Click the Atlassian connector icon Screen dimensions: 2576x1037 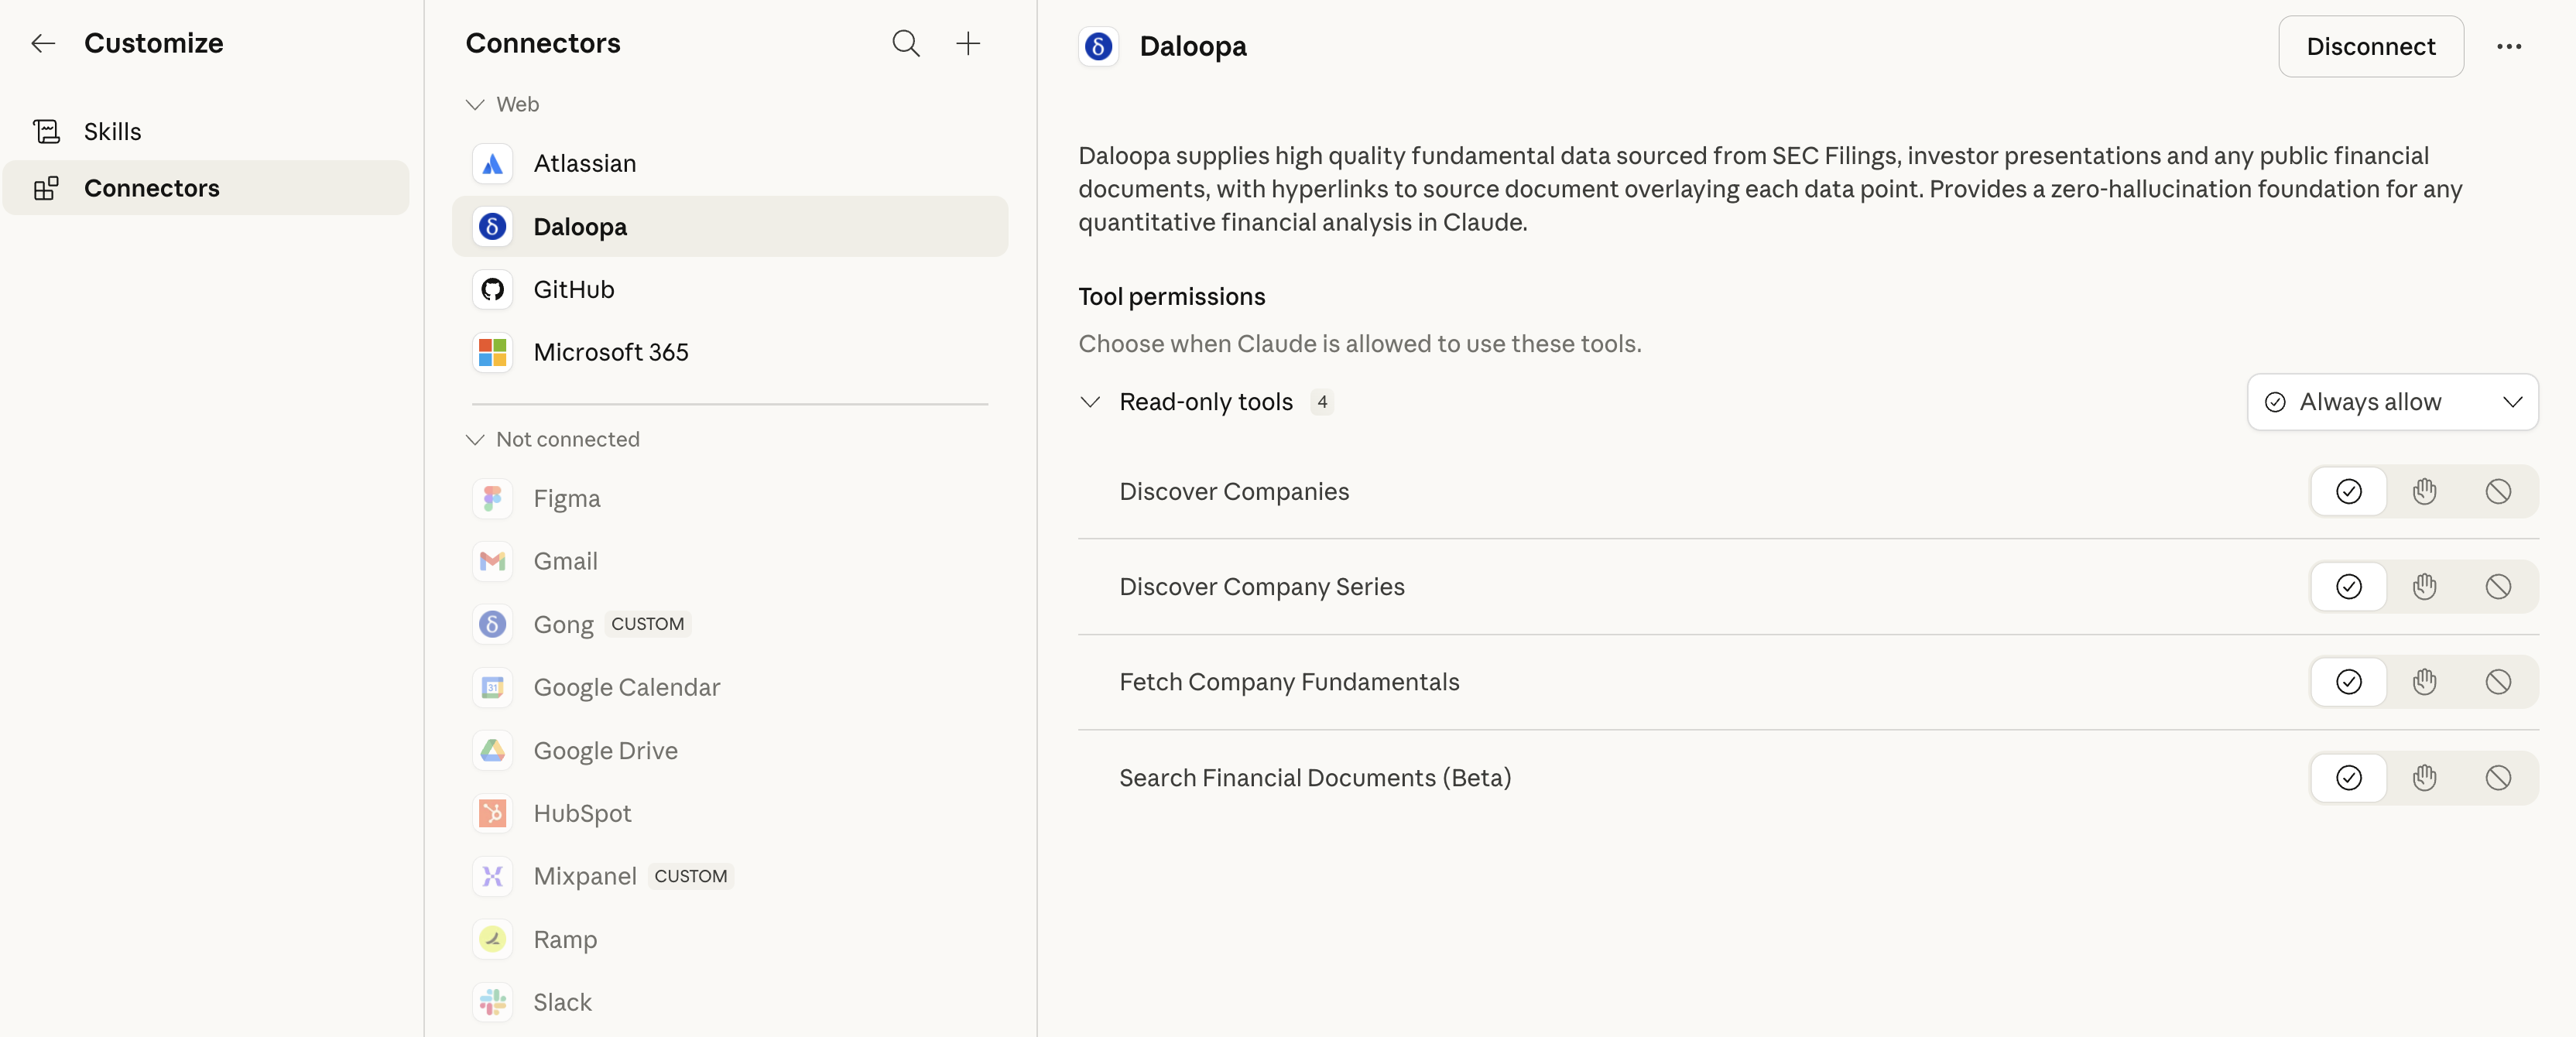pos(492,164)
